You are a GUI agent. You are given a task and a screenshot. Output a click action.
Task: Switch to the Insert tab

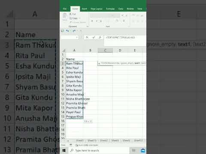pyautogui.click(x=85, y=9)
